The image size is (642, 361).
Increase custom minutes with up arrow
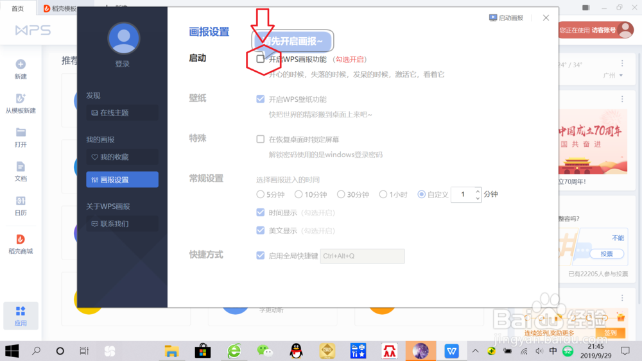pyautogui.click(x=478, y=191)
